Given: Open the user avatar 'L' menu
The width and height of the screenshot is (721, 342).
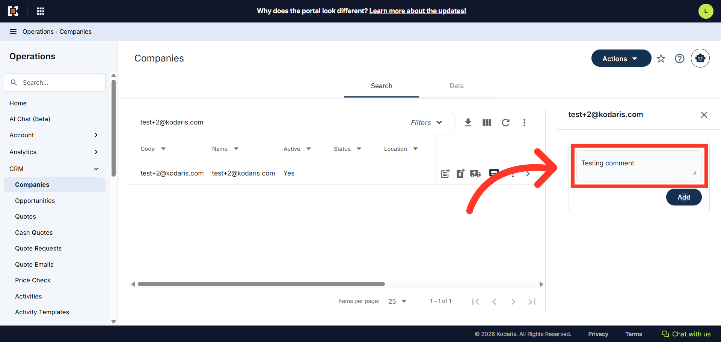Looking at the screenshot, I should click(706, 11).
